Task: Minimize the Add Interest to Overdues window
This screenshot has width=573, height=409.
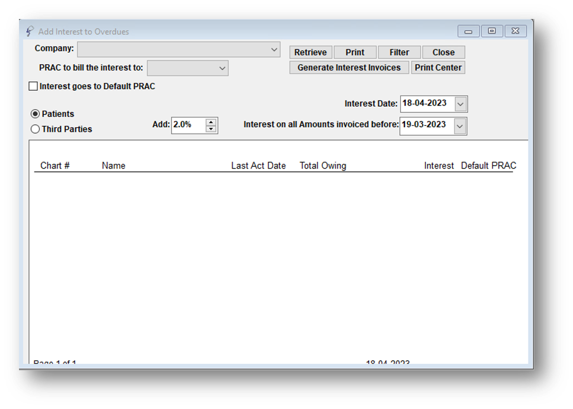Action: (x=469, y=31)
